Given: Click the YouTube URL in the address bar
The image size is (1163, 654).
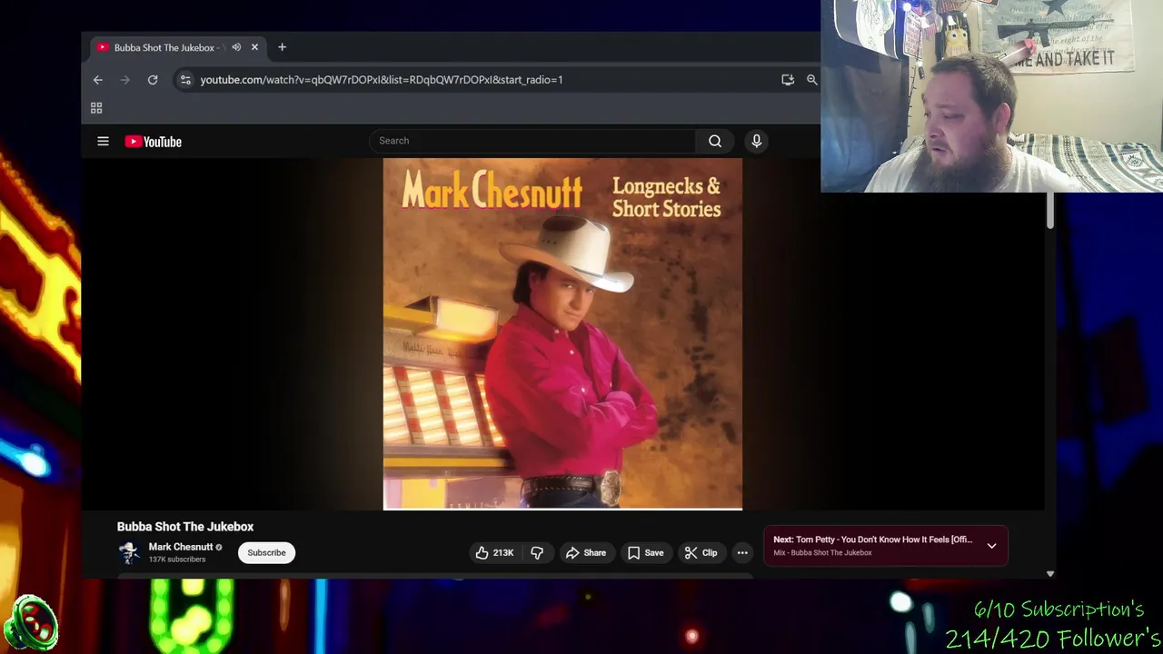Looking at the screenshot, I should coord(382,80).
